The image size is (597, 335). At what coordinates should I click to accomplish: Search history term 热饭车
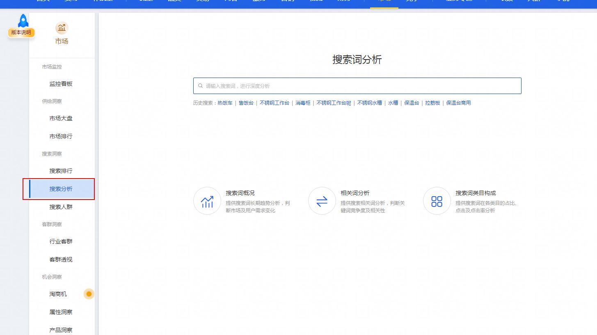[x=225, y=103]
